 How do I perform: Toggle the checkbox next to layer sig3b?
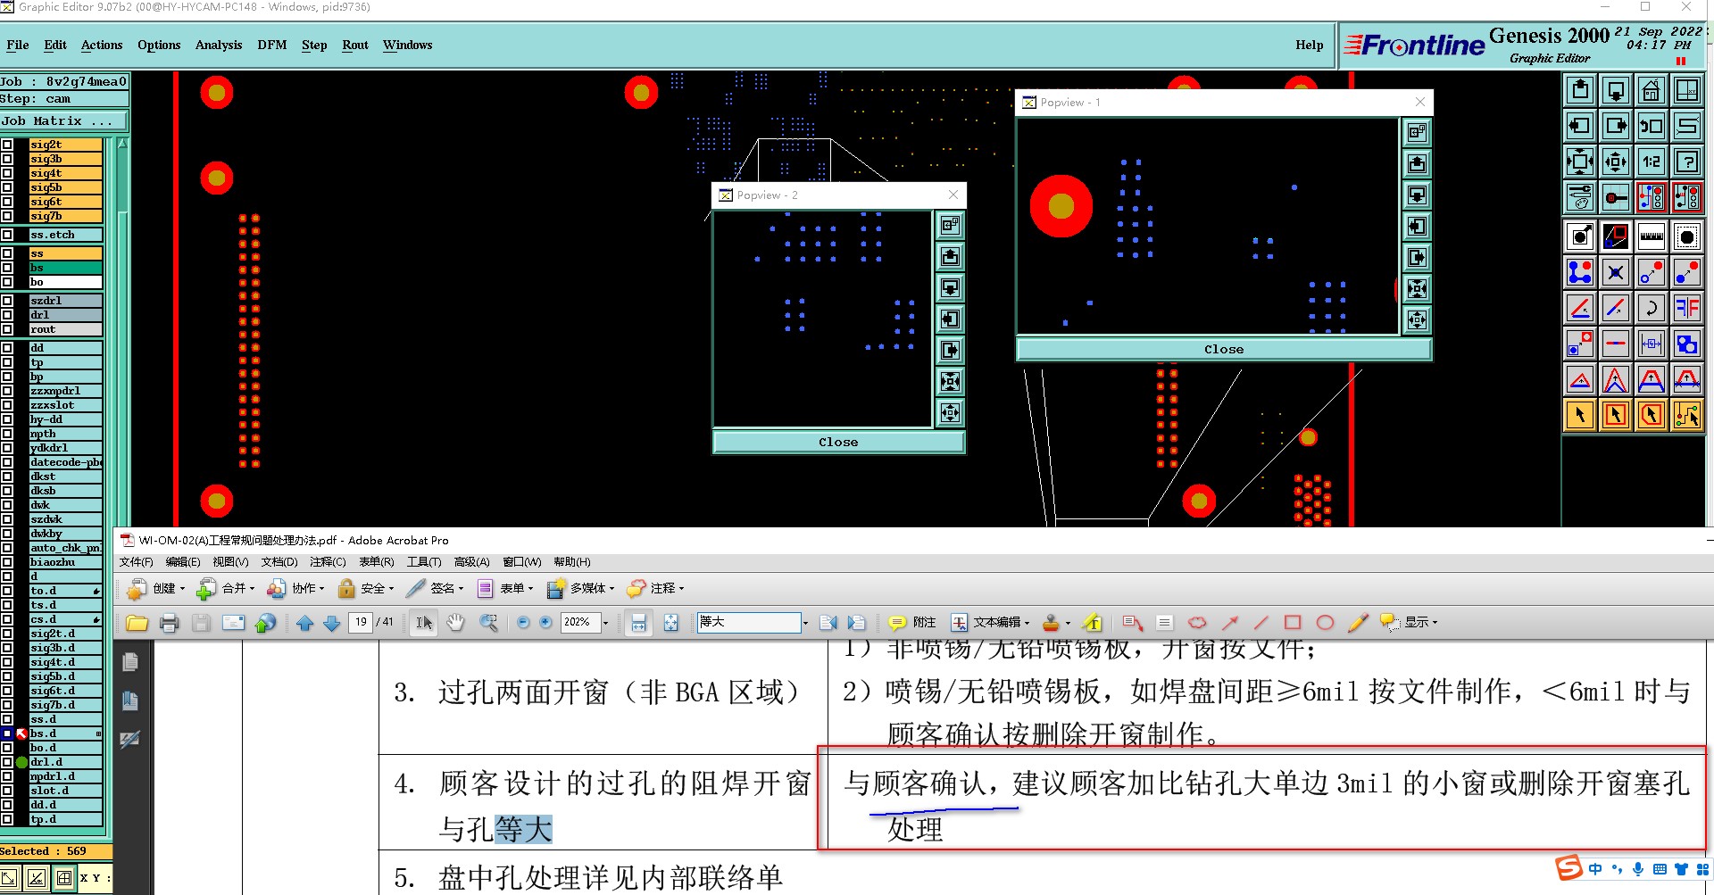(7, 159)
